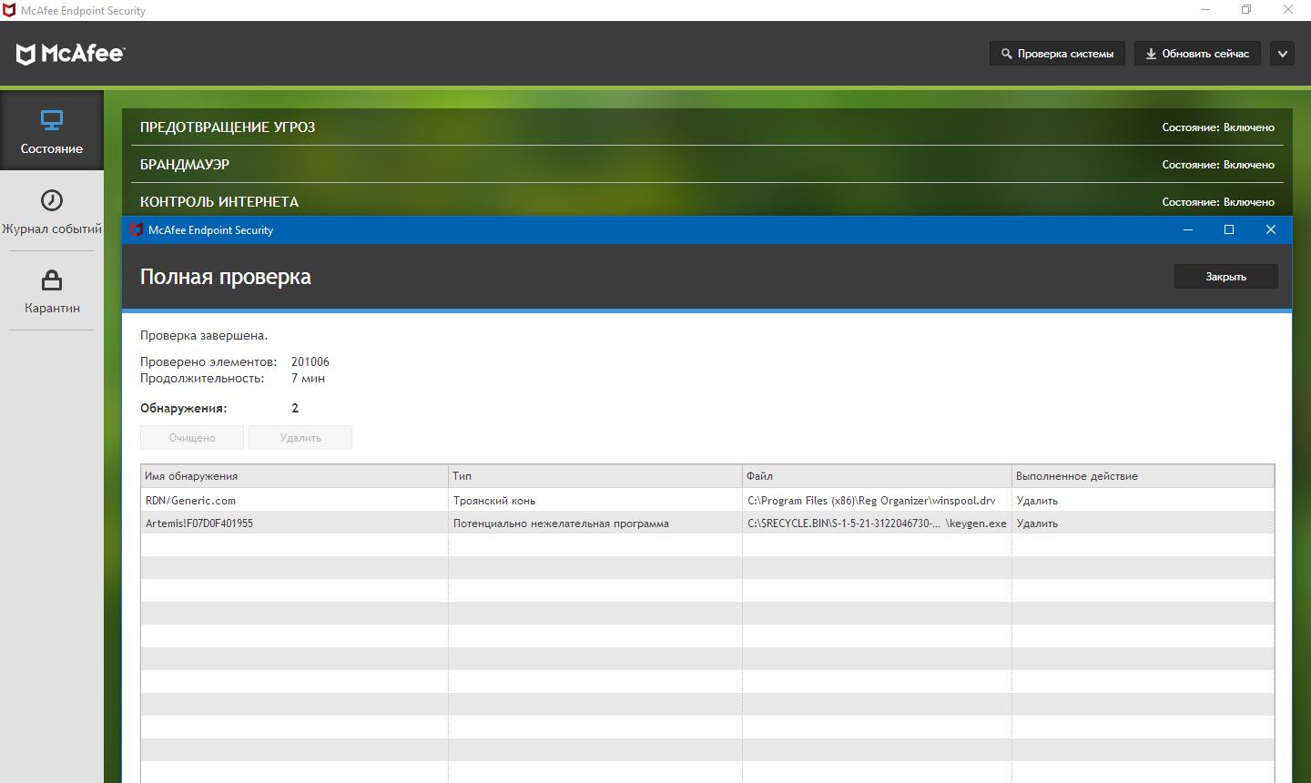Click the Удалить button above the table

click(x=300, y=438)
